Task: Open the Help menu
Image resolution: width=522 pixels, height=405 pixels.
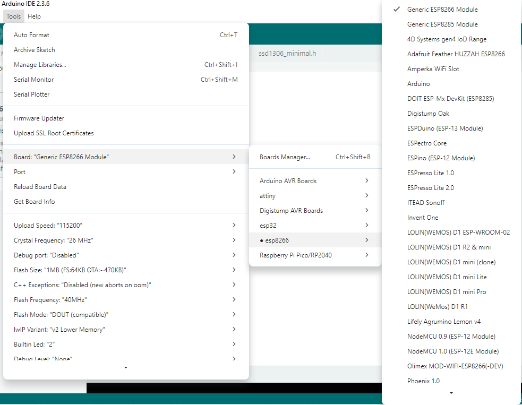Action: pos(34,16)
